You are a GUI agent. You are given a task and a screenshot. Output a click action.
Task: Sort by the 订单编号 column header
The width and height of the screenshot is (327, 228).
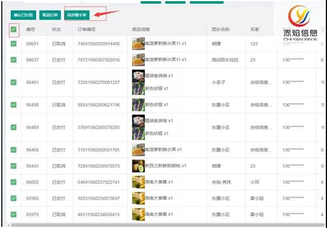tap(86, 29)
